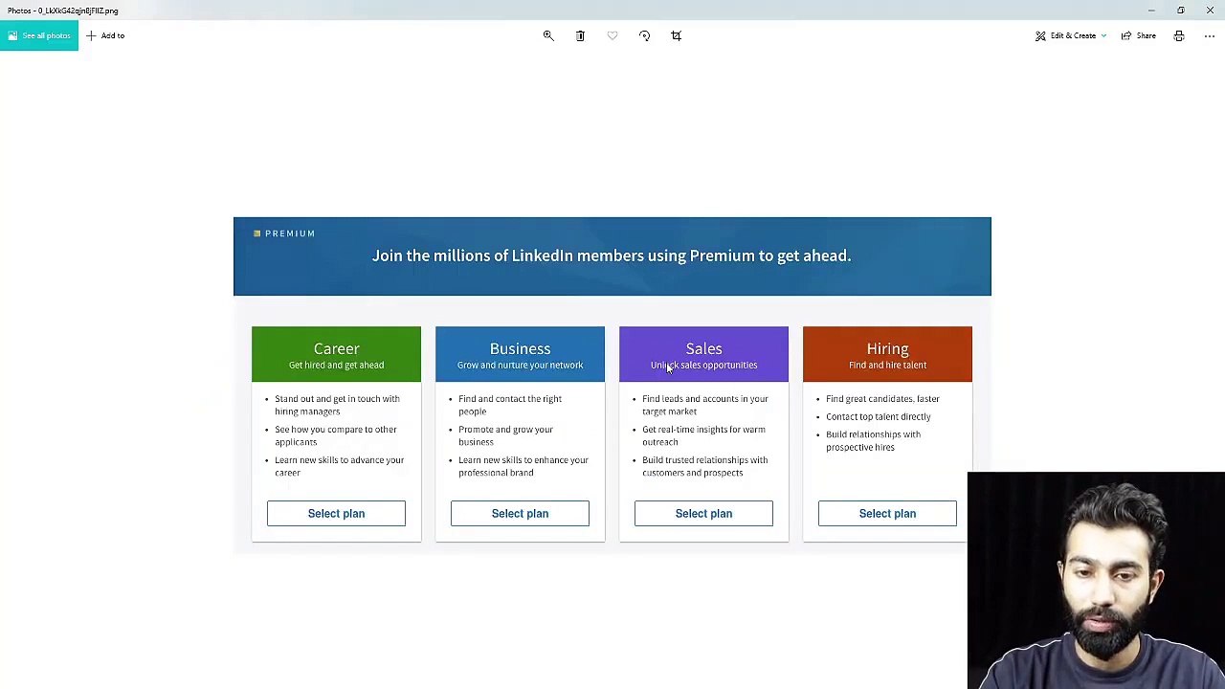This screenshot has height=689, width=1225.
Task: Open the crop tool icon
Action: pos(676,35)
